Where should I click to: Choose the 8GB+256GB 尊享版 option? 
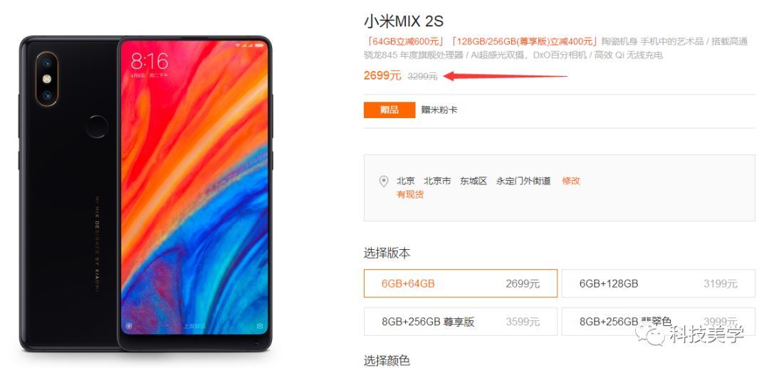tap(461, 322)
